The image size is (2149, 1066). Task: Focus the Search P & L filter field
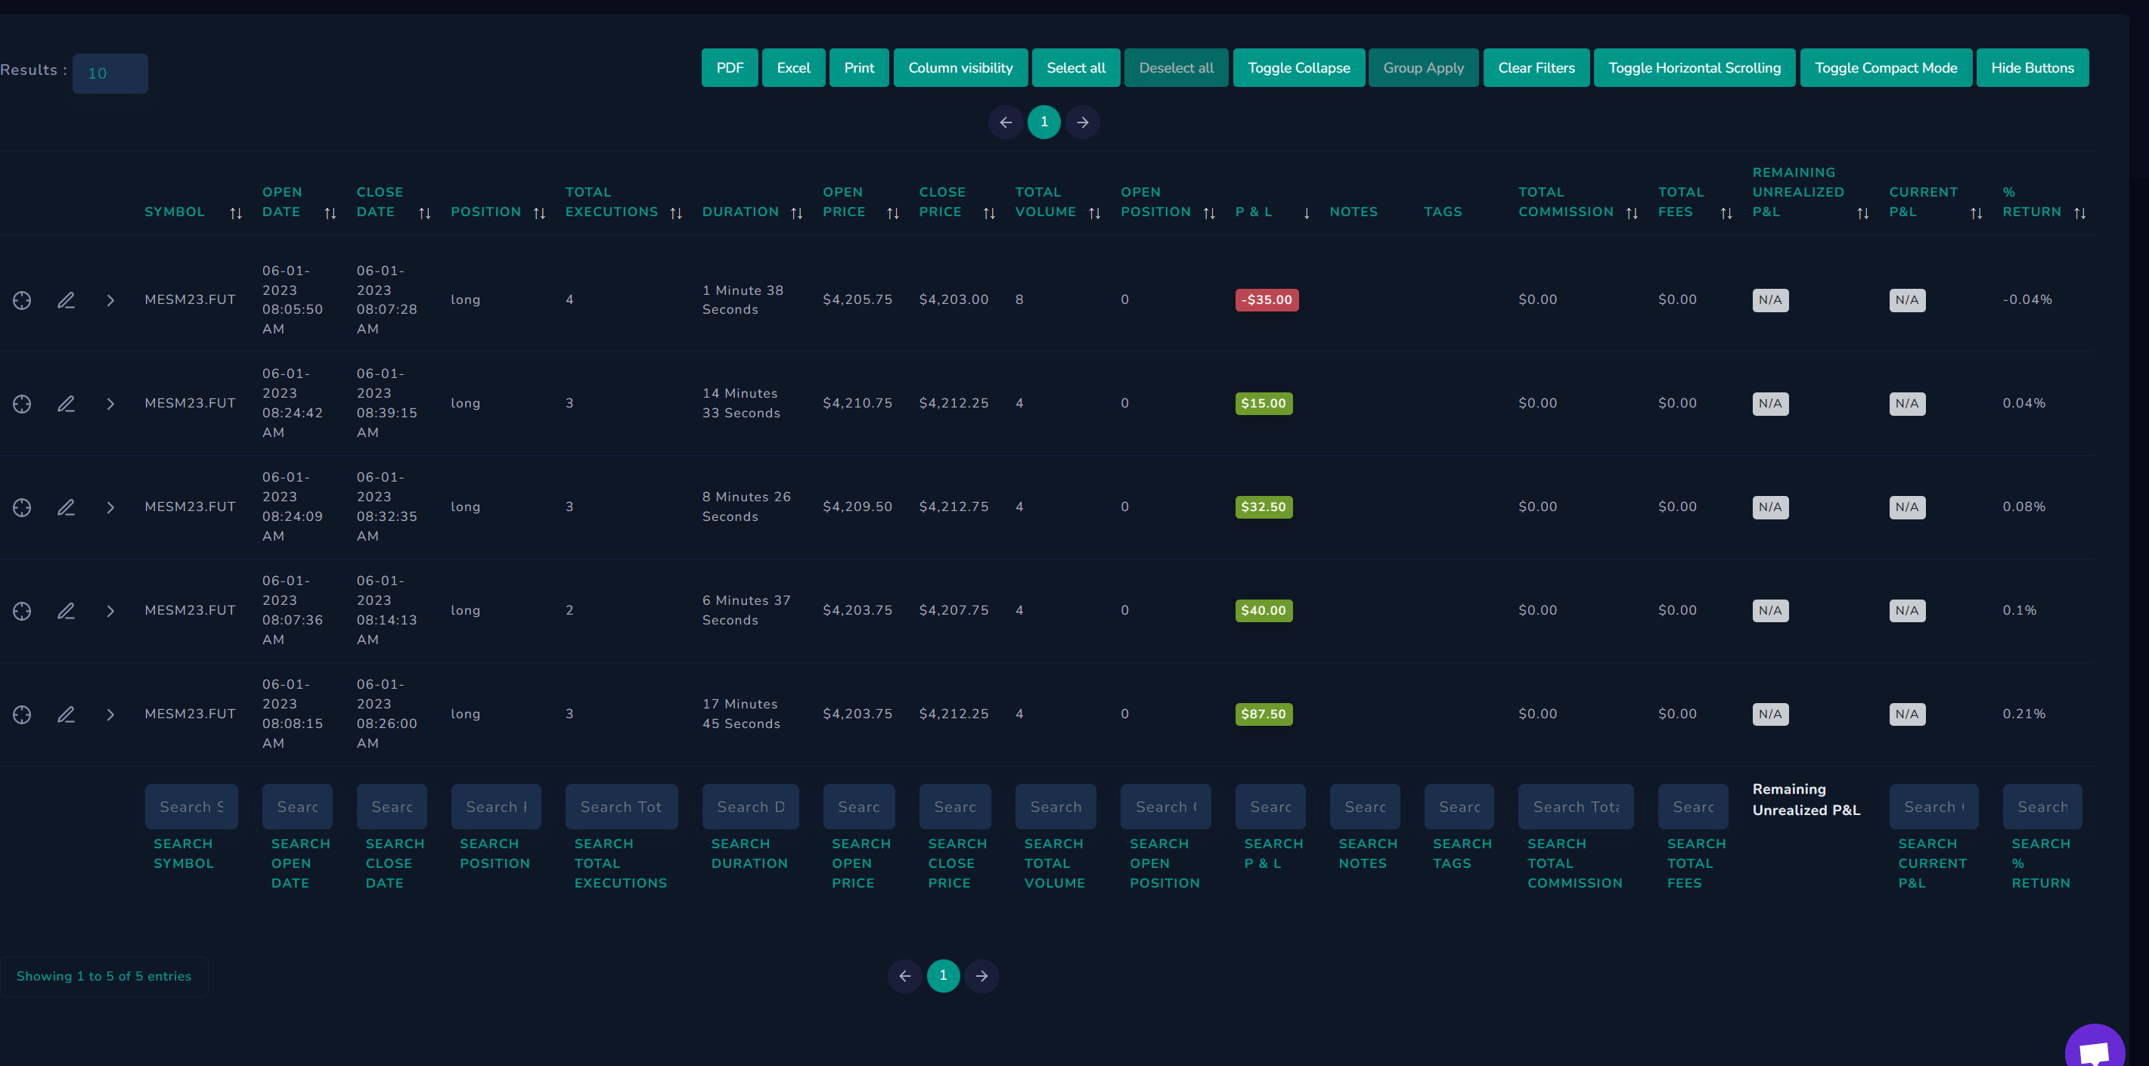[x=1270, y=807]
